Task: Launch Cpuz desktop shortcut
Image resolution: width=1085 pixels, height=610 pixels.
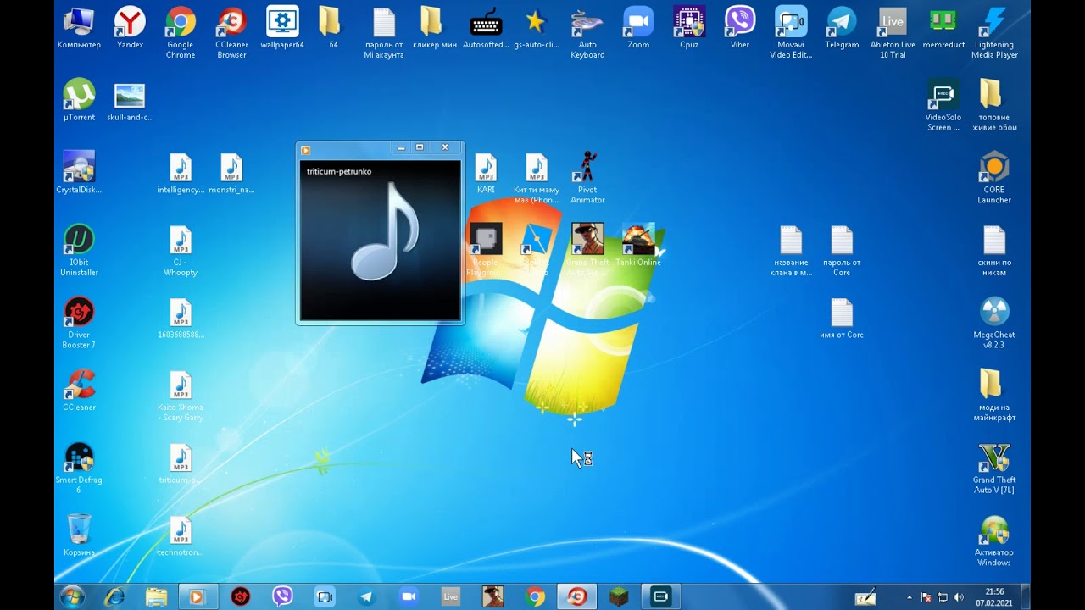Action: point(689,28)
